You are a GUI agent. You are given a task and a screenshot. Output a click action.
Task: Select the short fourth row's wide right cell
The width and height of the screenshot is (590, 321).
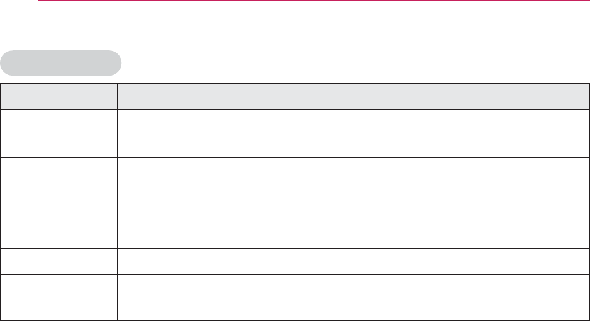[x=353, y=262]
